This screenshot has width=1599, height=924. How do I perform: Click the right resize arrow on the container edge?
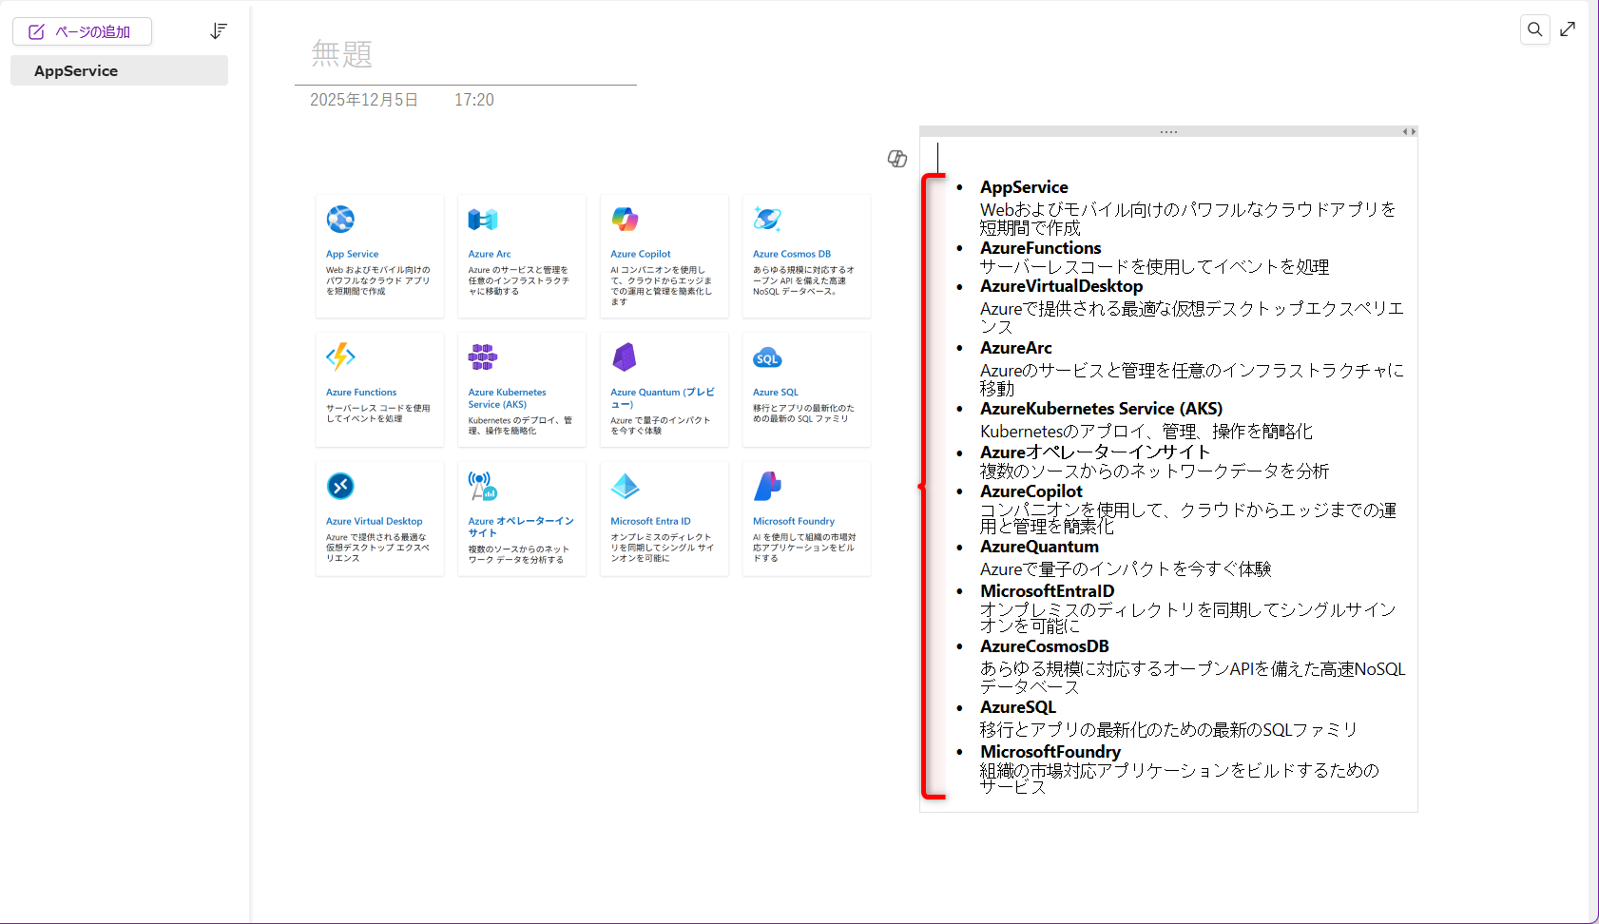tap(1414, 131)
